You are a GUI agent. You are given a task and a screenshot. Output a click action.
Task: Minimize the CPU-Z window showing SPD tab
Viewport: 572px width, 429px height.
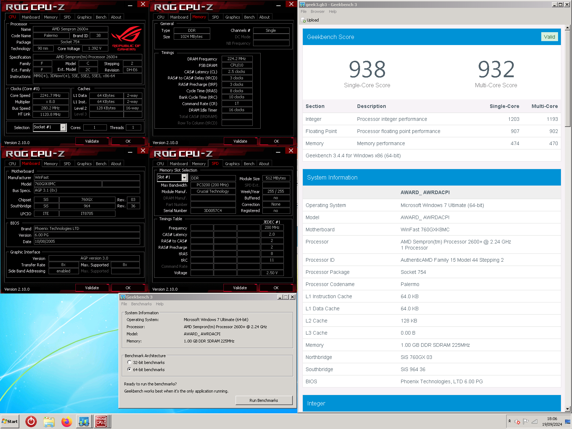[278, 152]
